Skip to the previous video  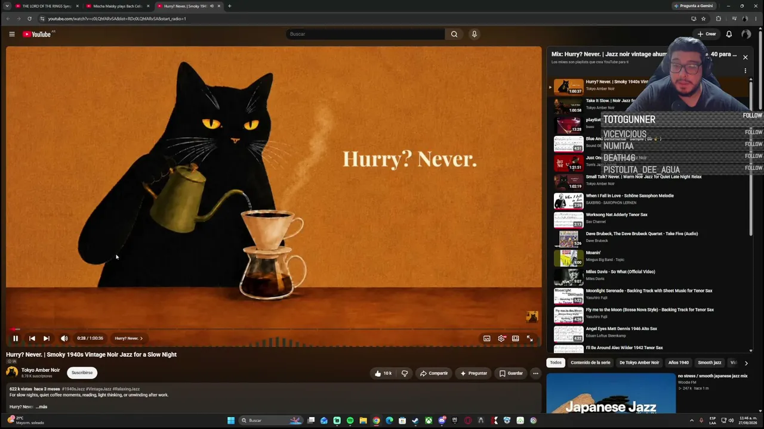[32, 338]
